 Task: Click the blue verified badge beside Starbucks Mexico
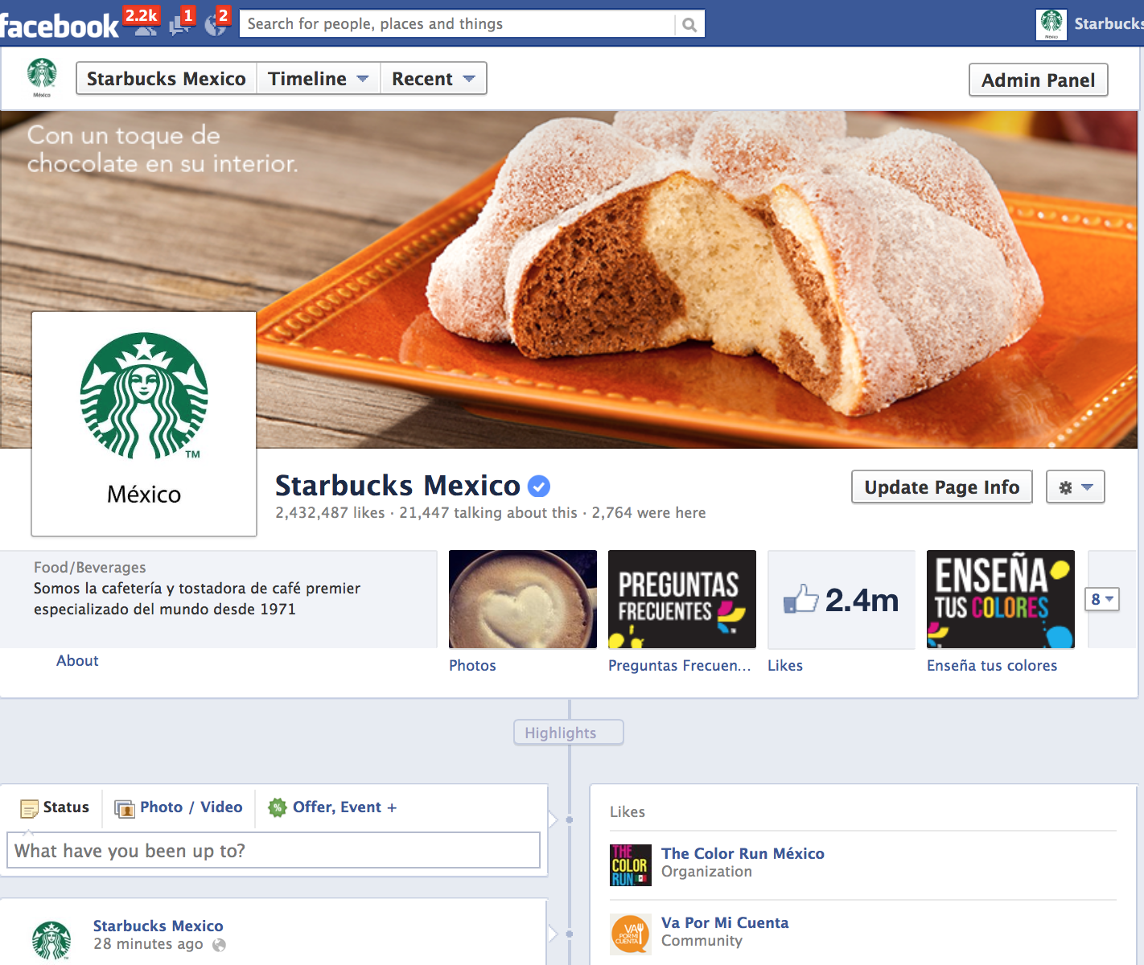pos(539,486)
